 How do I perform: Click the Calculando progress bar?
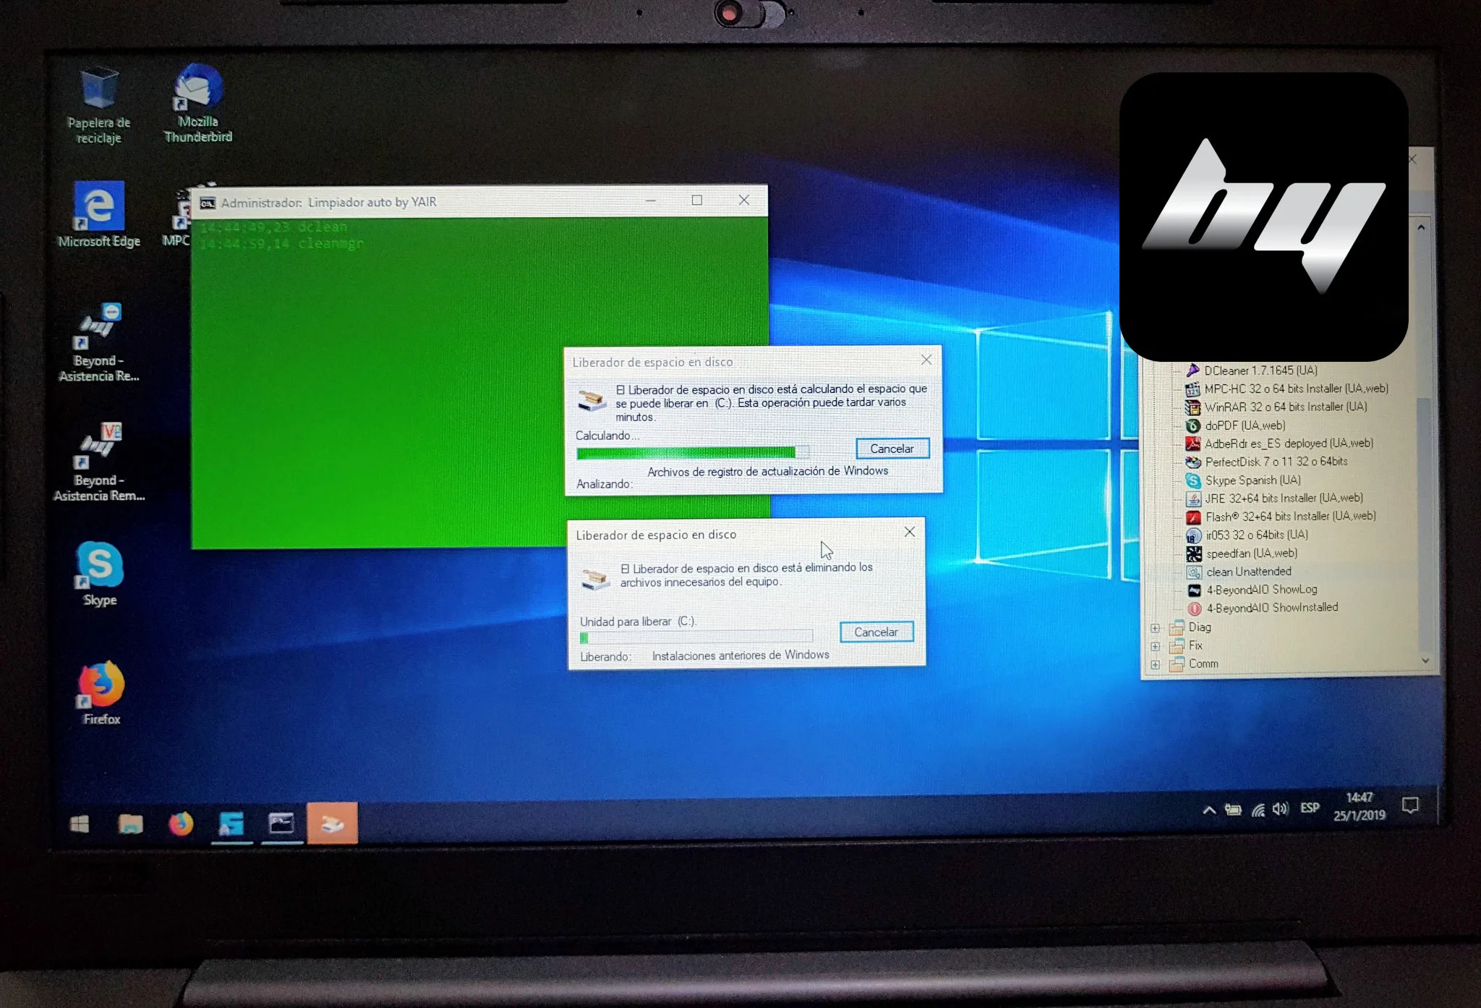(x=692, y=453)
